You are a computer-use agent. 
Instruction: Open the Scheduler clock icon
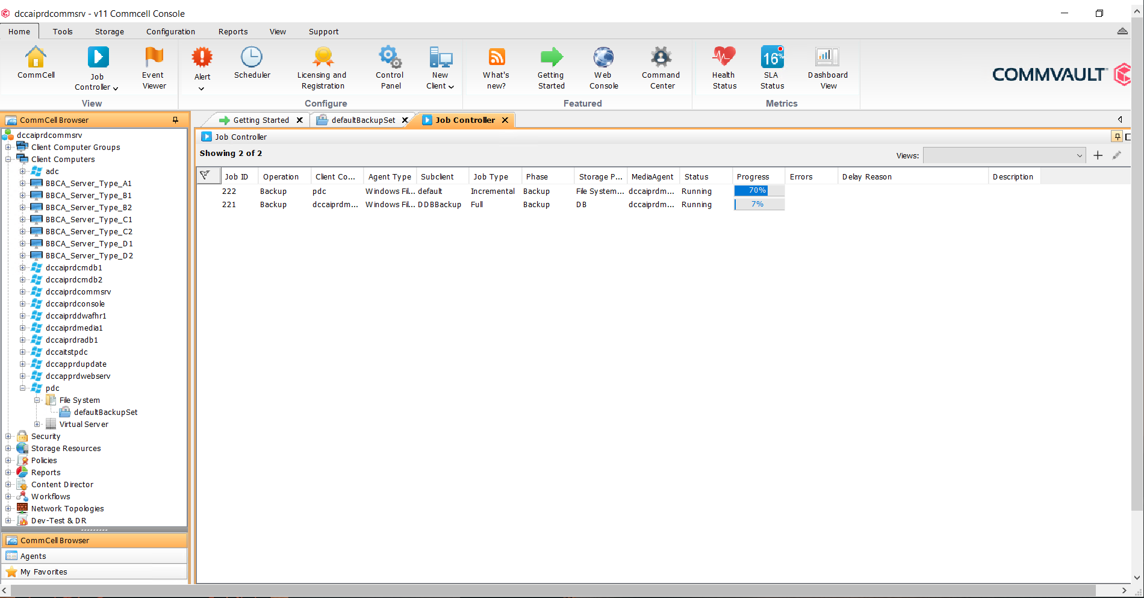point(252,57)
